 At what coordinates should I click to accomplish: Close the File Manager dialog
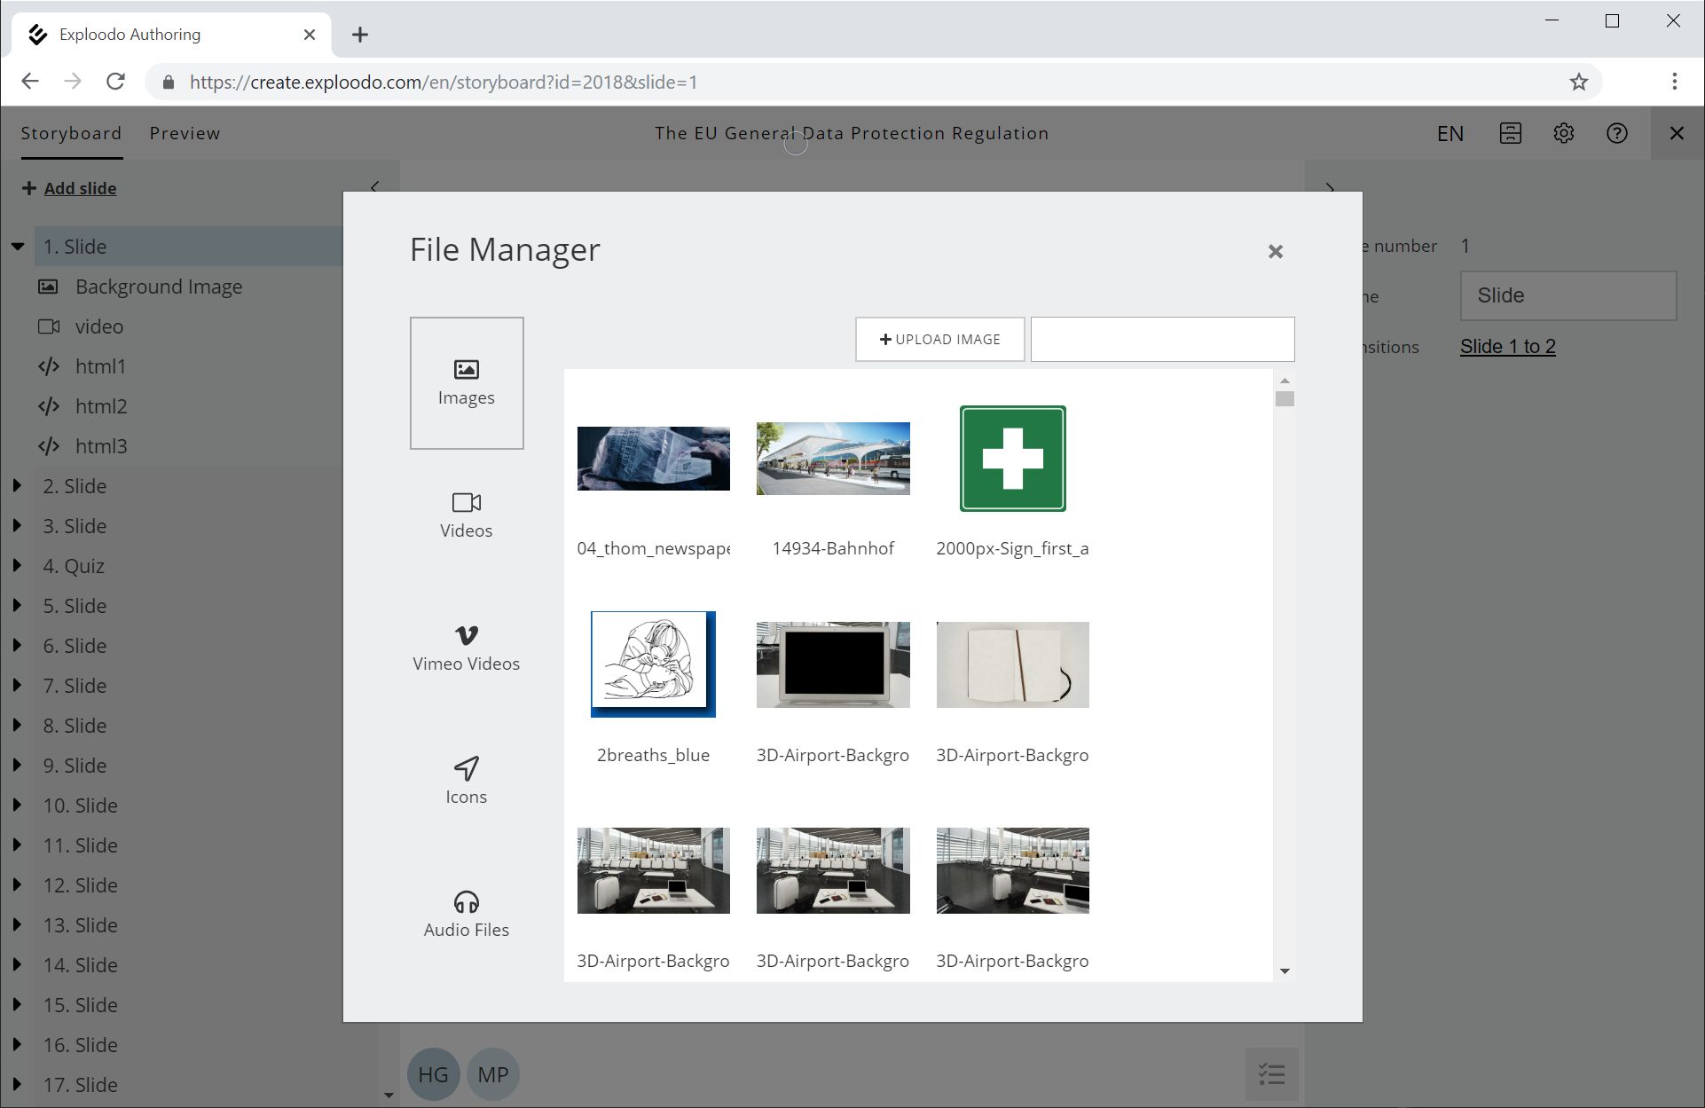[1276, 252]
